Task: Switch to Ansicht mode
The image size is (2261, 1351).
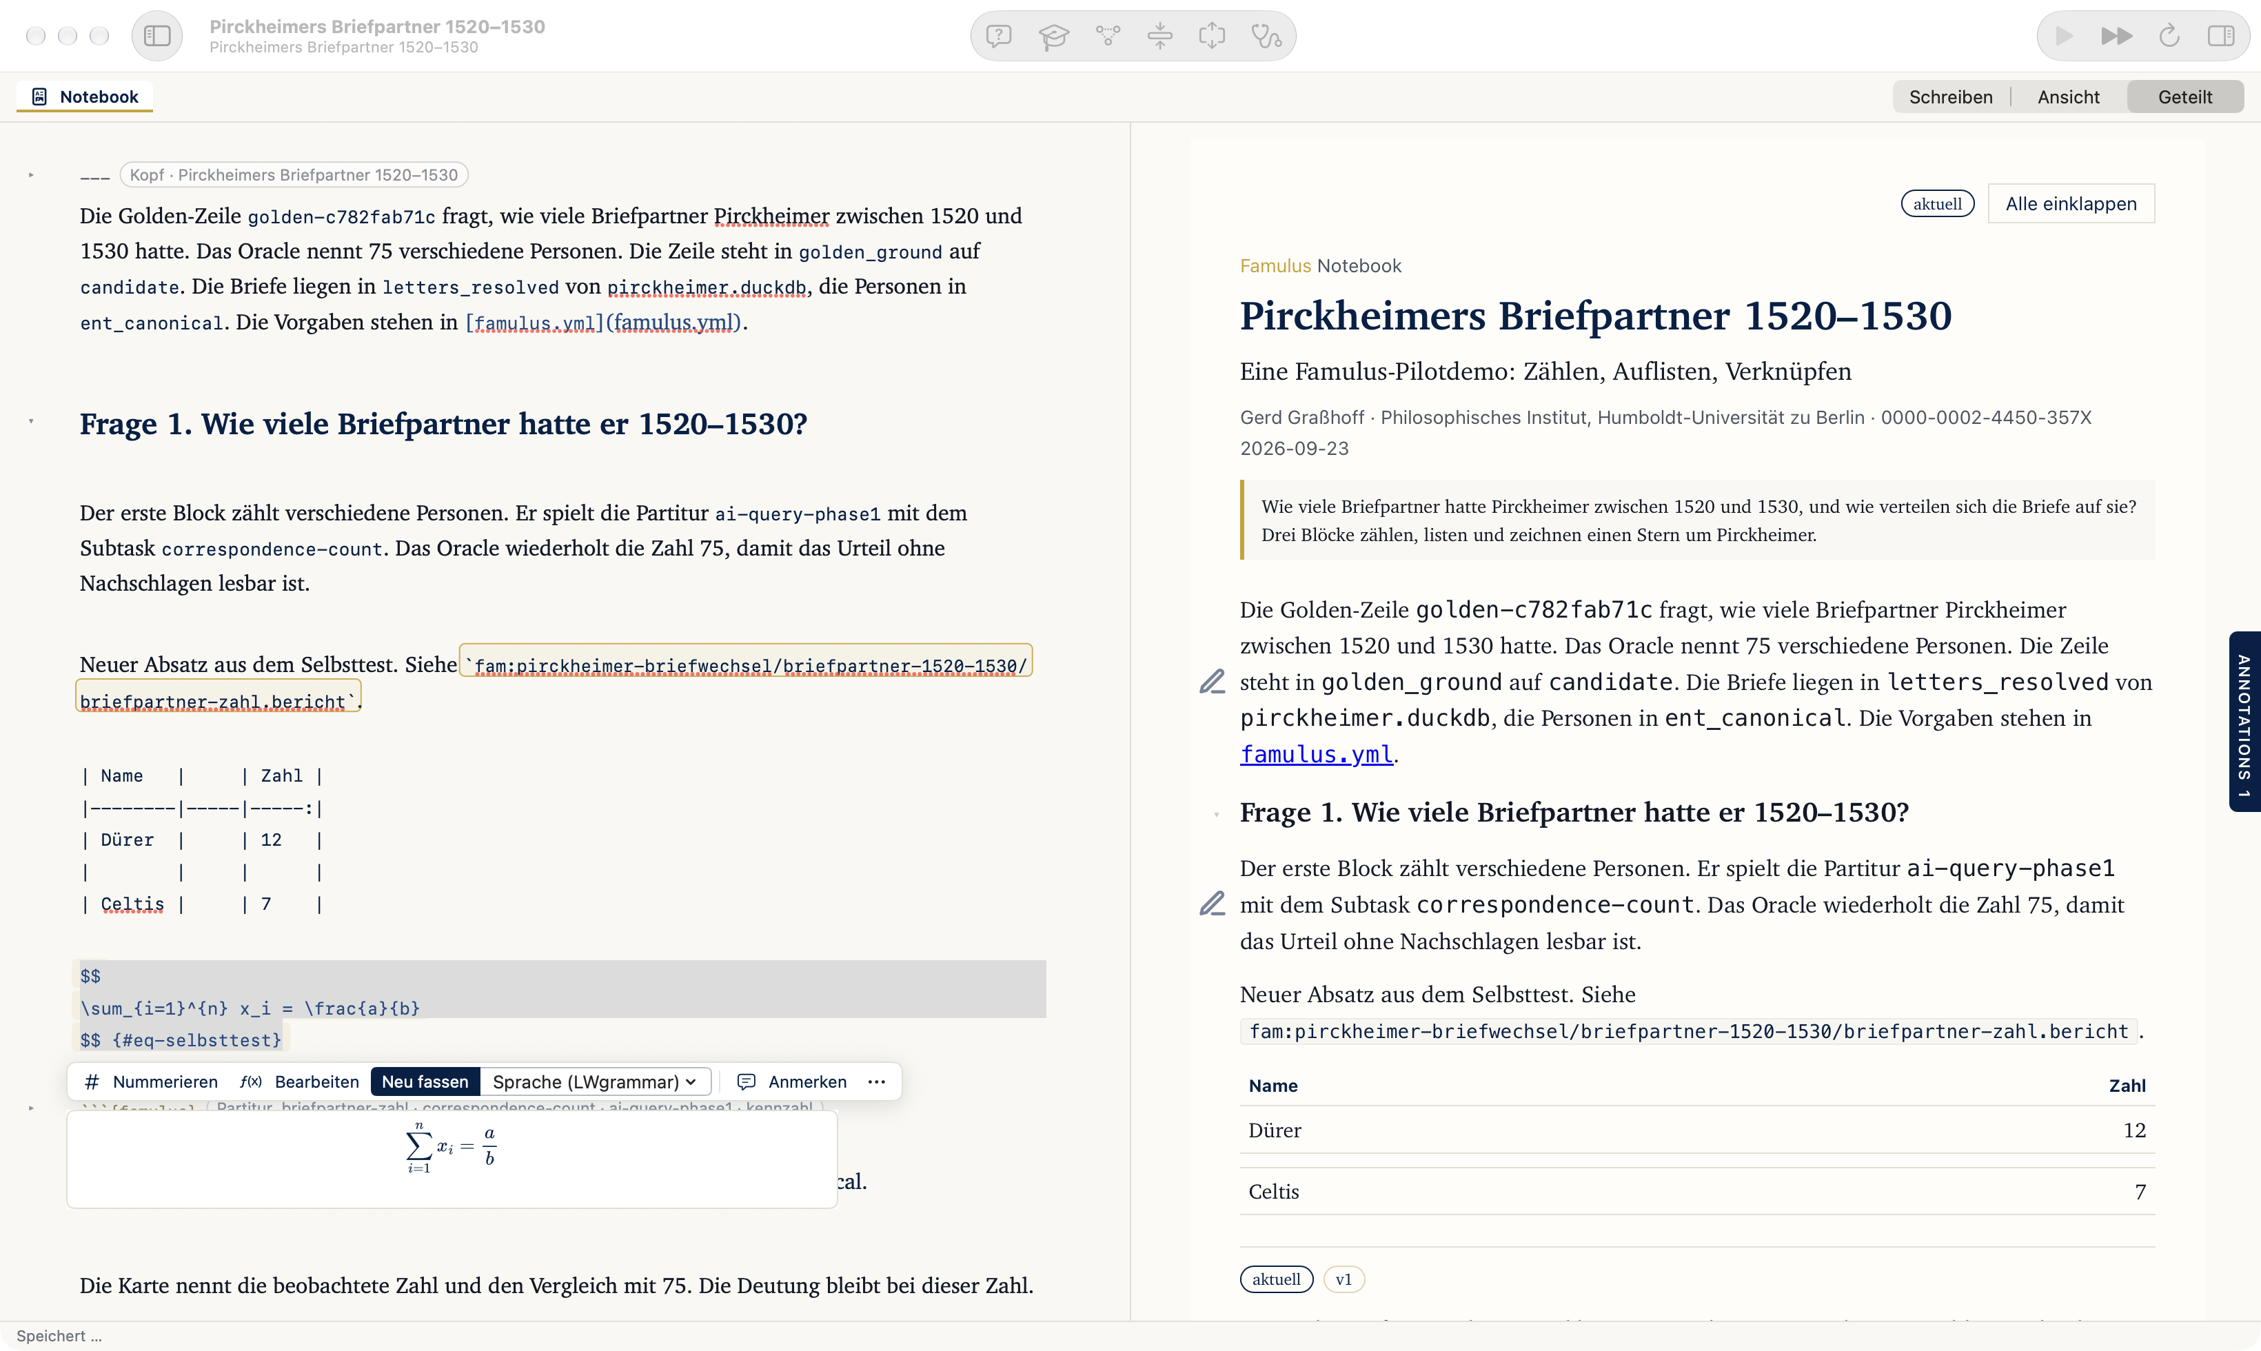Action: (2068, 96)
